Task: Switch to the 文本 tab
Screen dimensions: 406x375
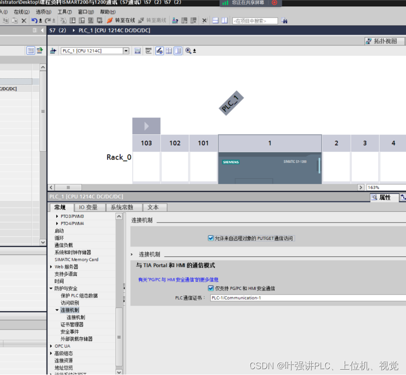Action: tap(155, 207)
